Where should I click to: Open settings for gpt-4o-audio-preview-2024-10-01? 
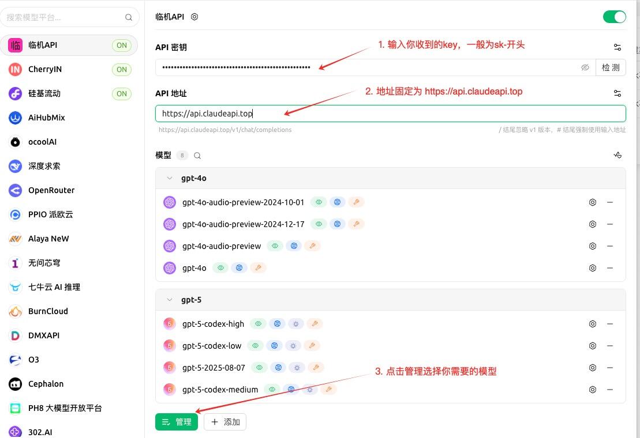pos(593,202)
